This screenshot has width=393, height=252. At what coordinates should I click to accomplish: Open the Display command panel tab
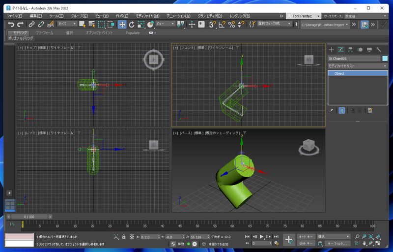[x=369, y=50]
